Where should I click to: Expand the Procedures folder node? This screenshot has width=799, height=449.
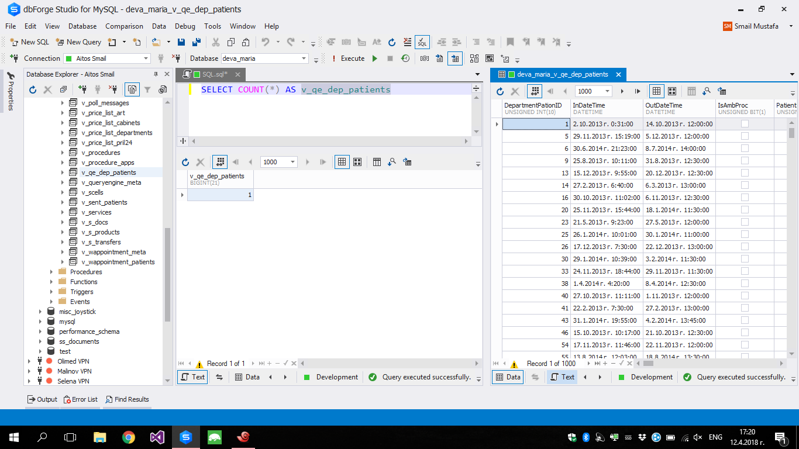pos(53,272)
